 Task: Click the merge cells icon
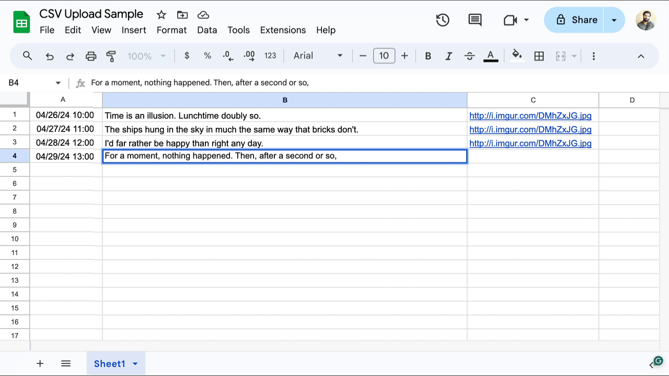pyautogui.click(x=561, y=56)
